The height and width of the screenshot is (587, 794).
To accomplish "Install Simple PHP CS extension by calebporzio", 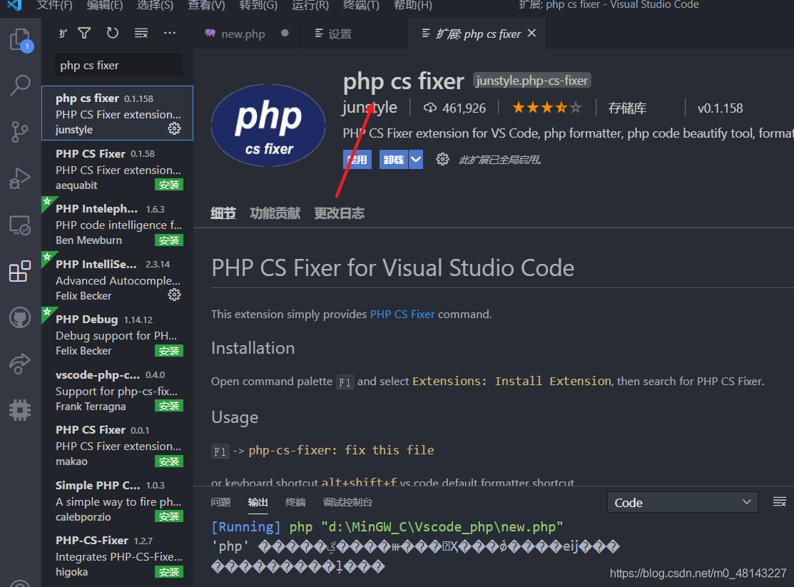I will pos(168,516).
